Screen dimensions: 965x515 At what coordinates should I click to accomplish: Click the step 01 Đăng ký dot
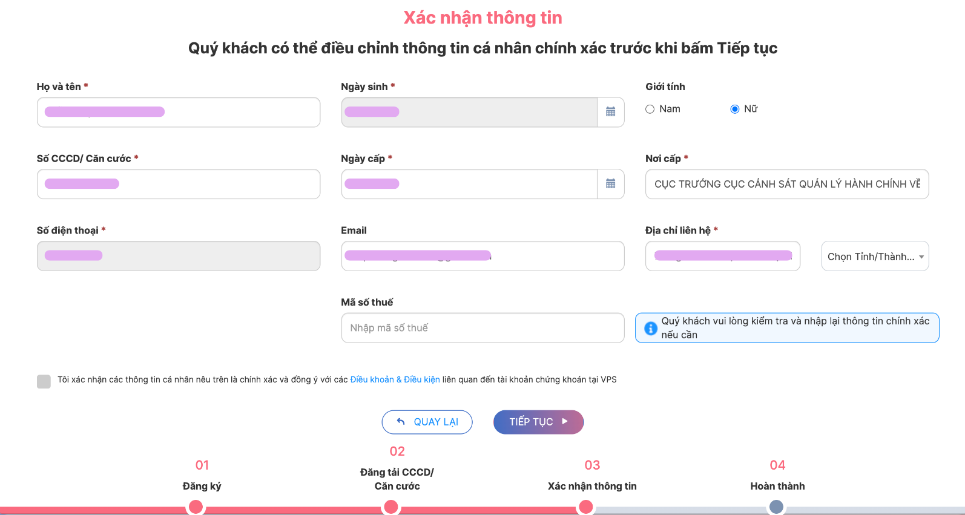coord(196,507)
